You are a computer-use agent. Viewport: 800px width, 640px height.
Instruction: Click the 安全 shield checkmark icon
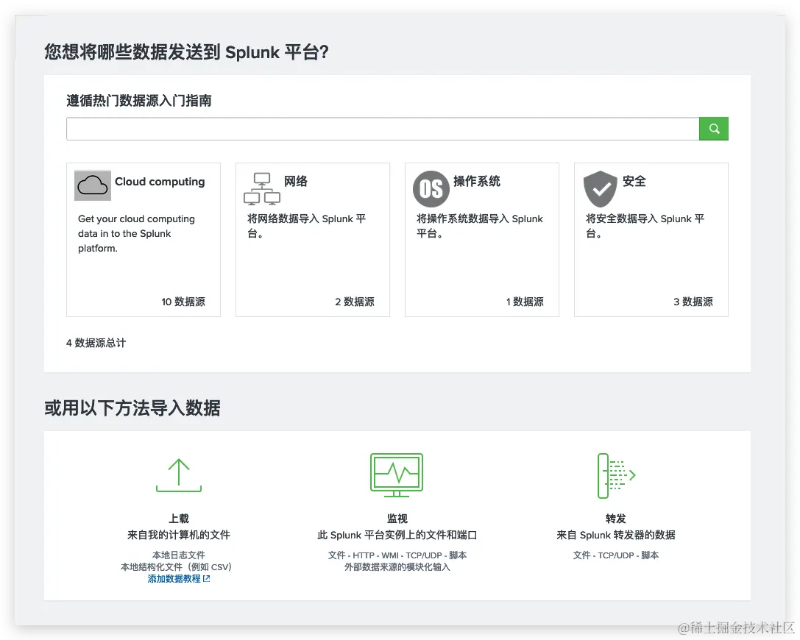[601, 188]
